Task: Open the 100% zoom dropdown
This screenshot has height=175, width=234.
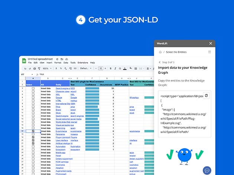Action: click(47, 68)
